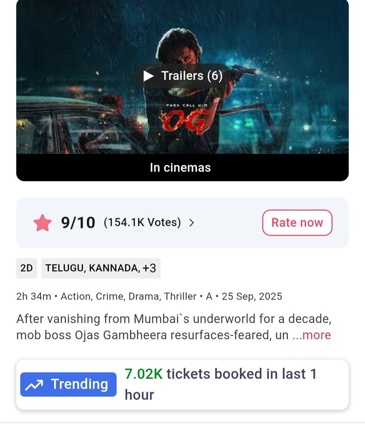The height and width of the screenshot is (436, 365).
Task: Tap the trending arrow graph icon
Action: coord(34,384)
